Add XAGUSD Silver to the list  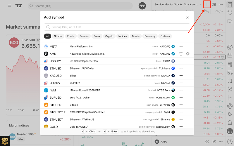pyautogui.click(x=181, y=76)
